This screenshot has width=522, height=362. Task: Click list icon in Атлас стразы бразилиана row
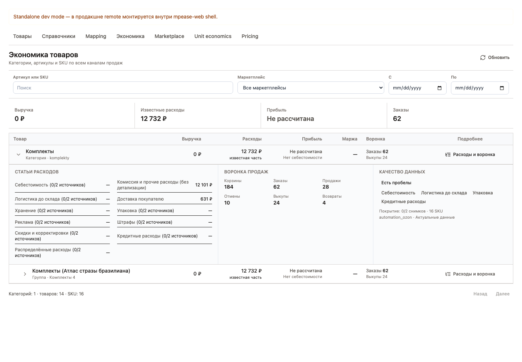pyautogui.click(x=448, y=274)
